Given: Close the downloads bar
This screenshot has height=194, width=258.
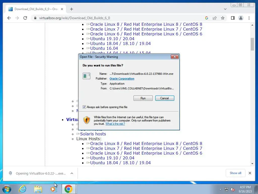Looking at the screenshot, I should 250,173.
